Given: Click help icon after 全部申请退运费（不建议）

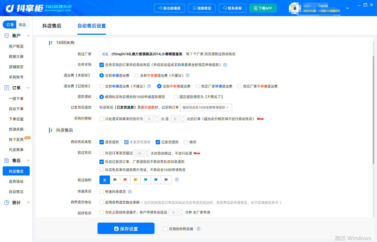Looking at the screenshot, I should click(x=149, y=86).
